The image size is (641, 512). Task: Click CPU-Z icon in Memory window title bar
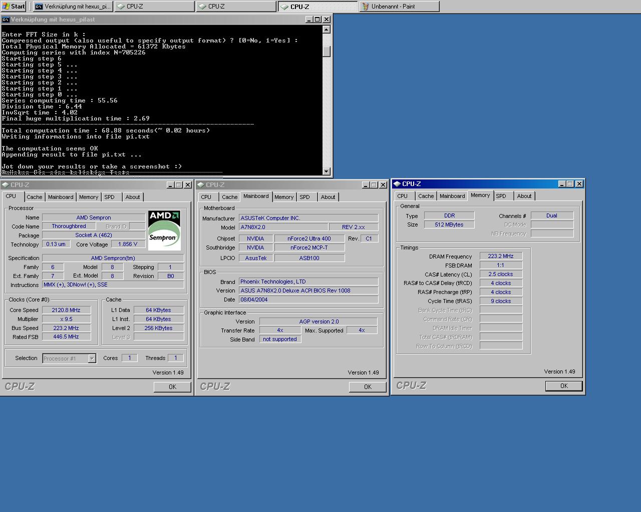397,183
